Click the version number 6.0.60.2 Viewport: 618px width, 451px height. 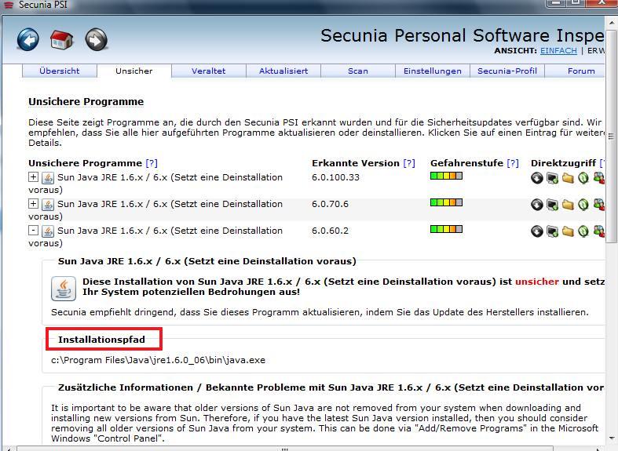tap(330, 231)
